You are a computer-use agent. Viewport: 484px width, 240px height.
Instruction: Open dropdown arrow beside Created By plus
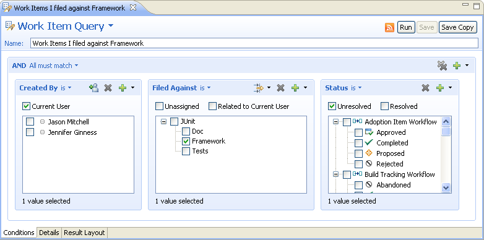[132, 88]
